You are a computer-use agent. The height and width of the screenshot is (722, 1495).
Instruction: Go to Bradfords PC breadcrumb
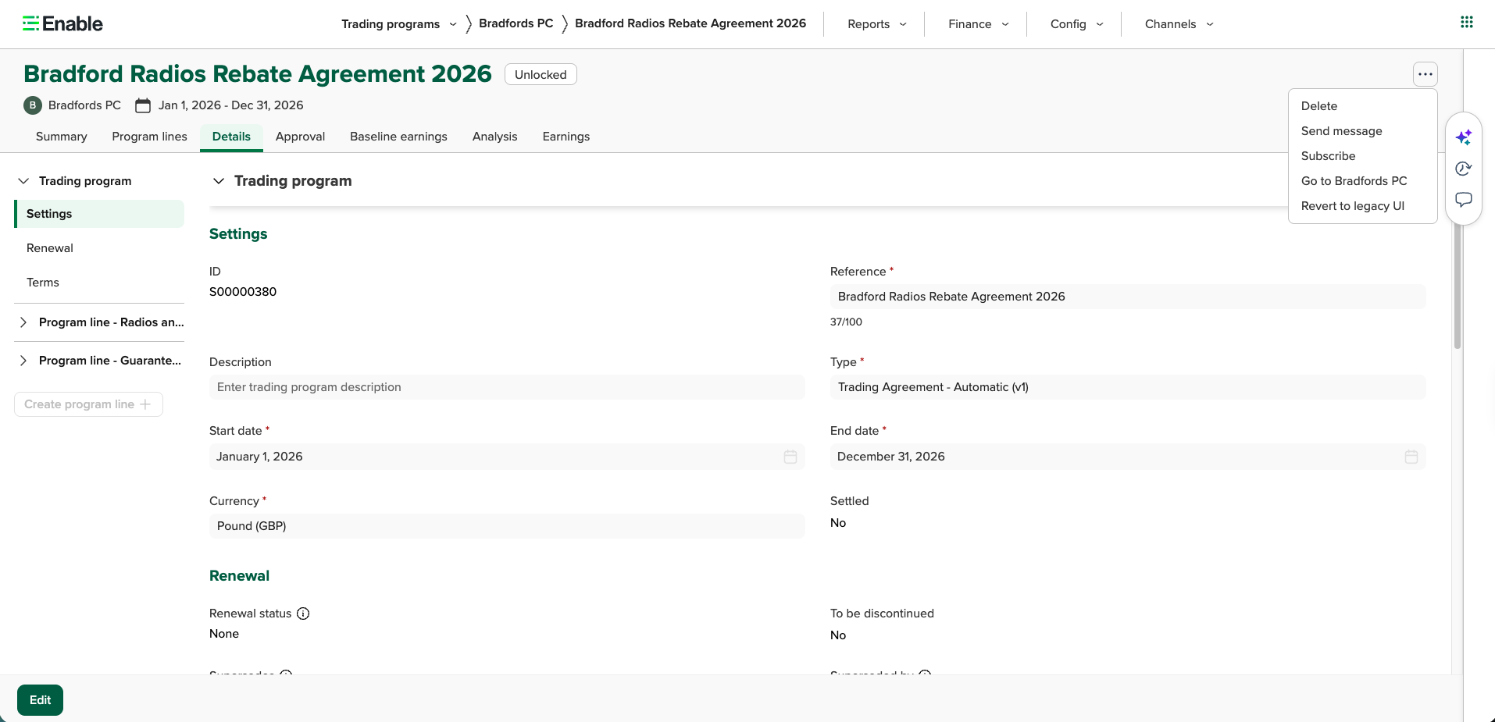516,23
